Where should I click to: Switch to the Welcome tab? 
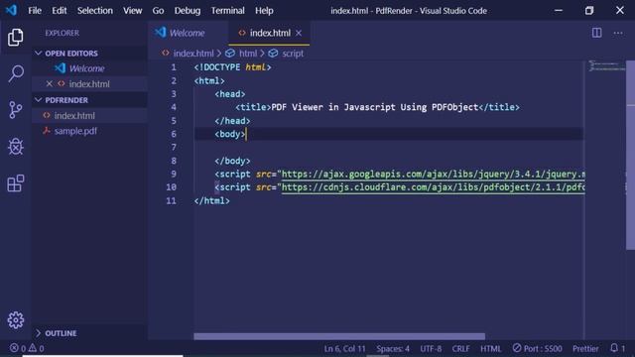[188, 33]
